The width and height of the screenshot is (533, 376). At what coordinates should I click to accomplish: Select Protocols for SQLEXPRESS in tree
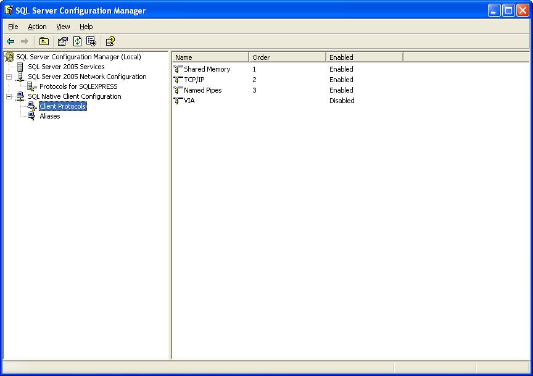[x=78, y=86]
